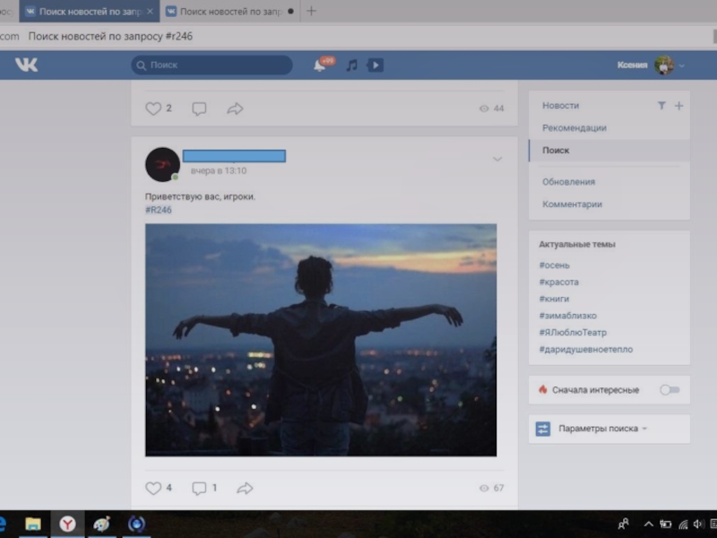Viewport: 717px width, 538px height.
Task: Like the upper post with 2 likes
Action: point(154,108)
